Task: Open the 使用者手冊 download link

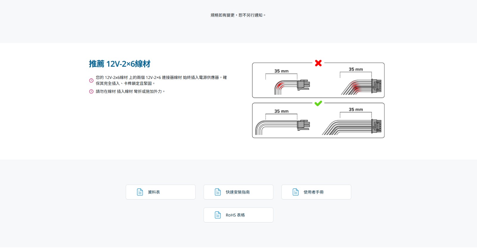Action: 316,192
